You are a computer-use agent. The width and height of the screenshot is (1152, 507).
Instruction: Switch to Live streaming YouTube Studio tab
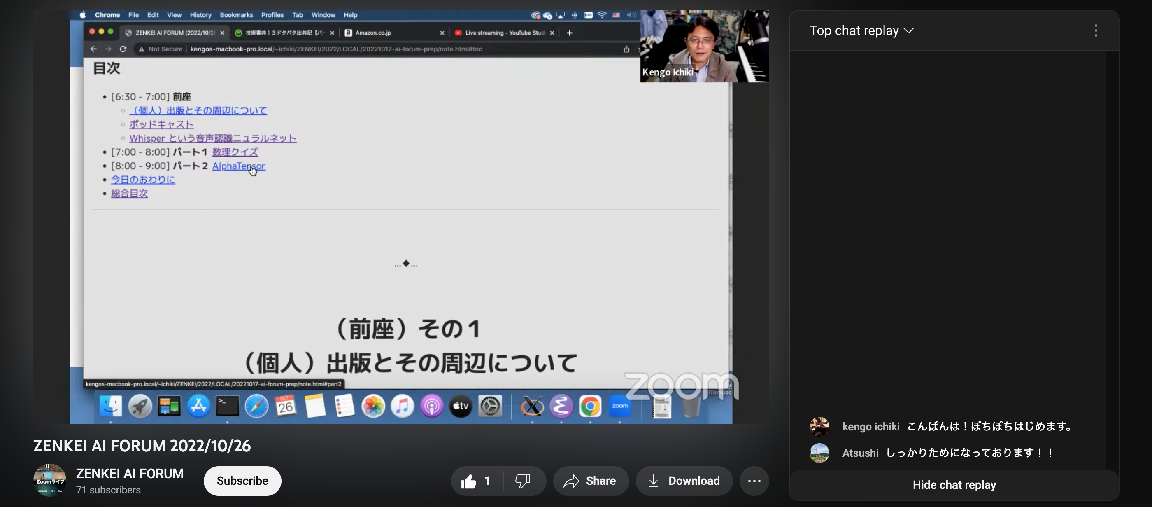[505, 33]
